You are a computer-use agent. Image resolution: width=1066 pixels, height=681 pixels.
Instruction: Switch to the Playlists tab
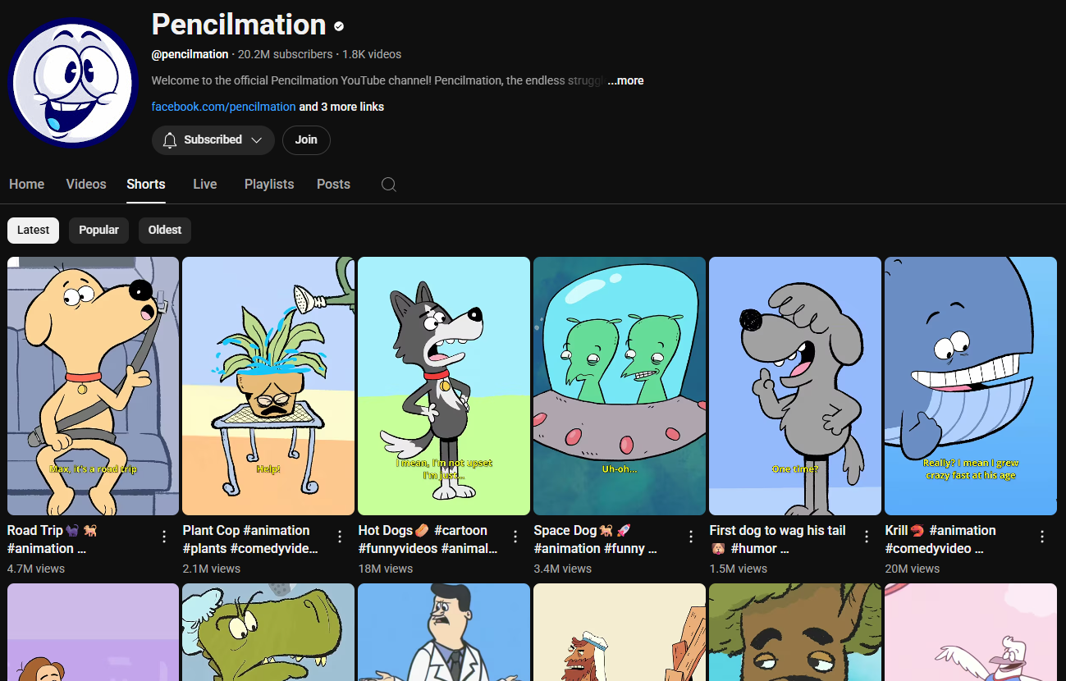pos(269,185)
